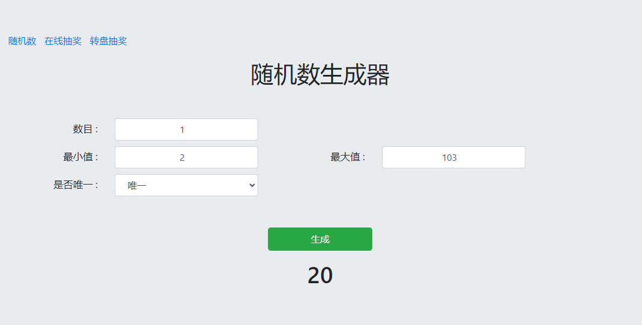Open the 随机数 navigation link
Image resolution: width=642 pixels, height=325 pixels.
22,41
